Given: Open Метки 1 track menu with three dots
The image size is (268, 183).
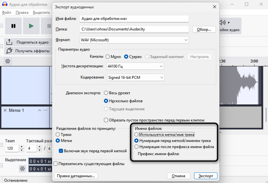Looking at the screenshot, I should pyautogui.click(x=45, y=110).
